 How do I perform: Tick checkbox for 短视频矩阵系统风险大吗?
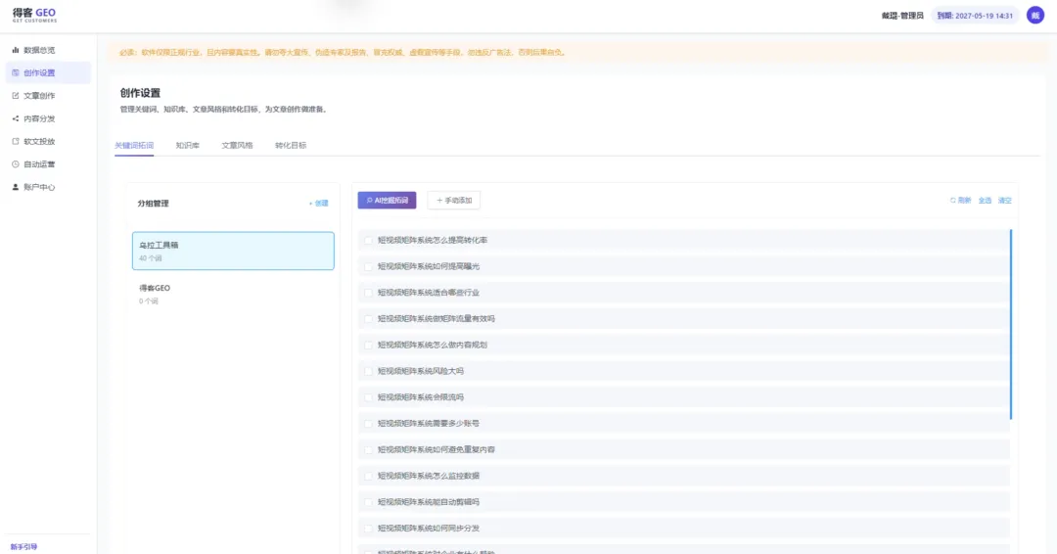coord(368,371)
